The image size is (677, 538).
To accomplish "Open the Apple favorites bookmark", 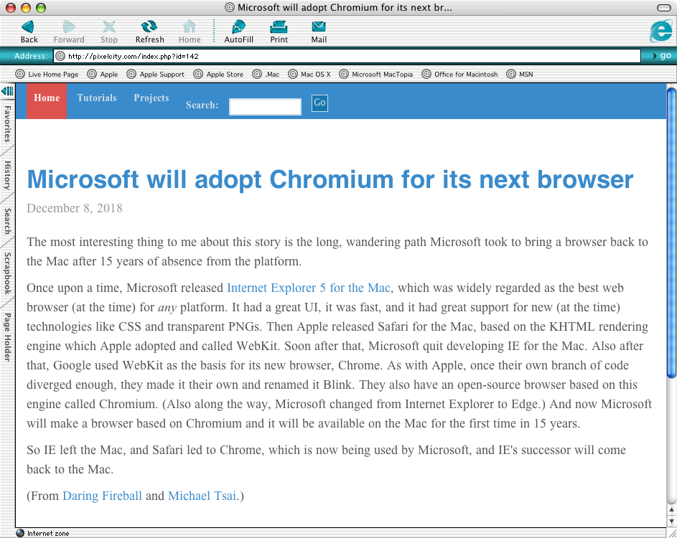I will click(x=103, y=74).
